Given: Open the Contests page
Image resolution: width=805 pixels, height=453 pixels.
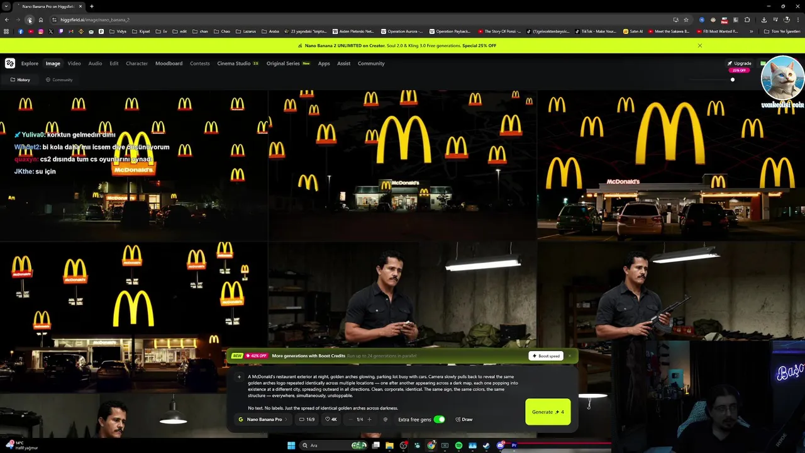Looking at the screenshot, I should pos(200,64).
